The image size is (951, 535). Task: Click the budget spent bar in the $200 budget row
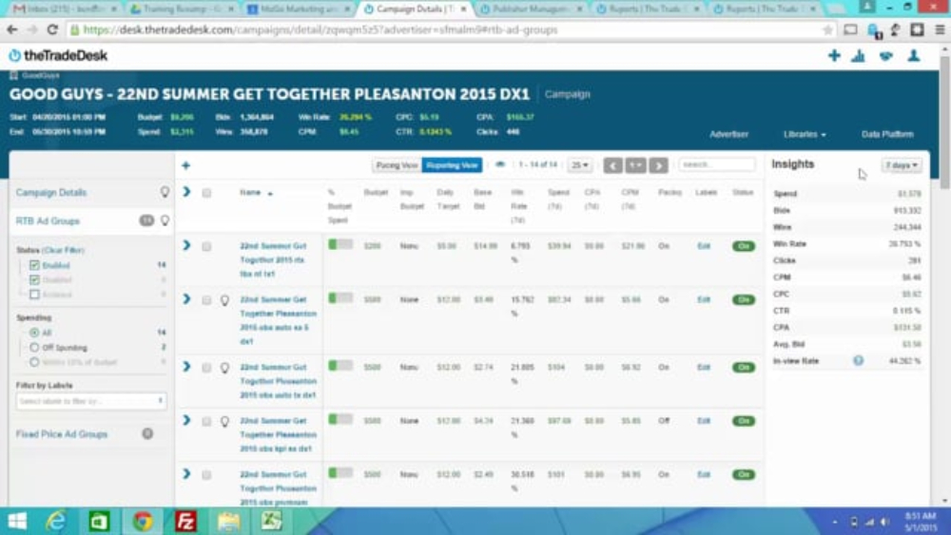340,244
